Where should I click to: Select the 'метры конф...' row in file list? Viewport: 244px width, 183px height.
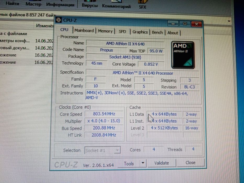[27, 41]
